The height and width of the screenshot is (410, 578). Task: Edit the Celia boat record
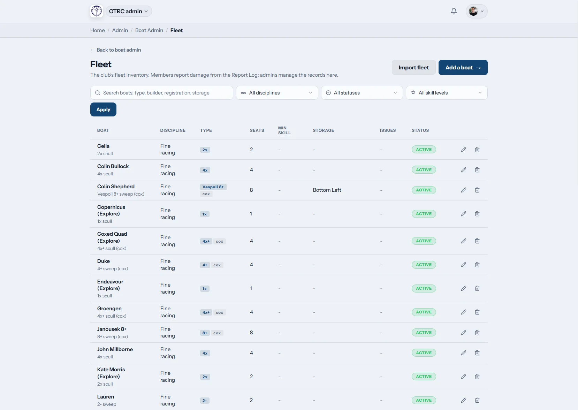pyautogui.click(x=463, y=150)
